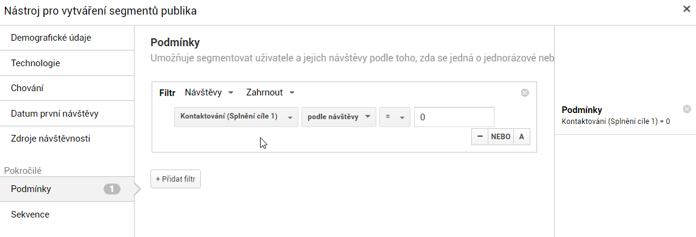
Task: Remove Podmínky summary with its X icon
Action: (687, 109)
